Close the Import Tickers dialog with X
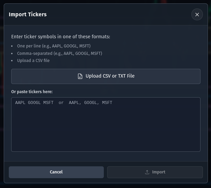Screen dimensions: 211x188 (x=197, y=15)
